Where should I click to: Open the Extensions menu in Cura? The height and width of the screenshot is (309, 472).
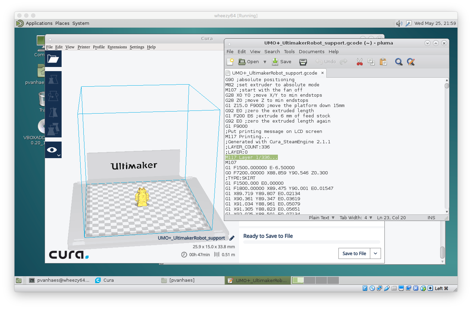[117, 47]
